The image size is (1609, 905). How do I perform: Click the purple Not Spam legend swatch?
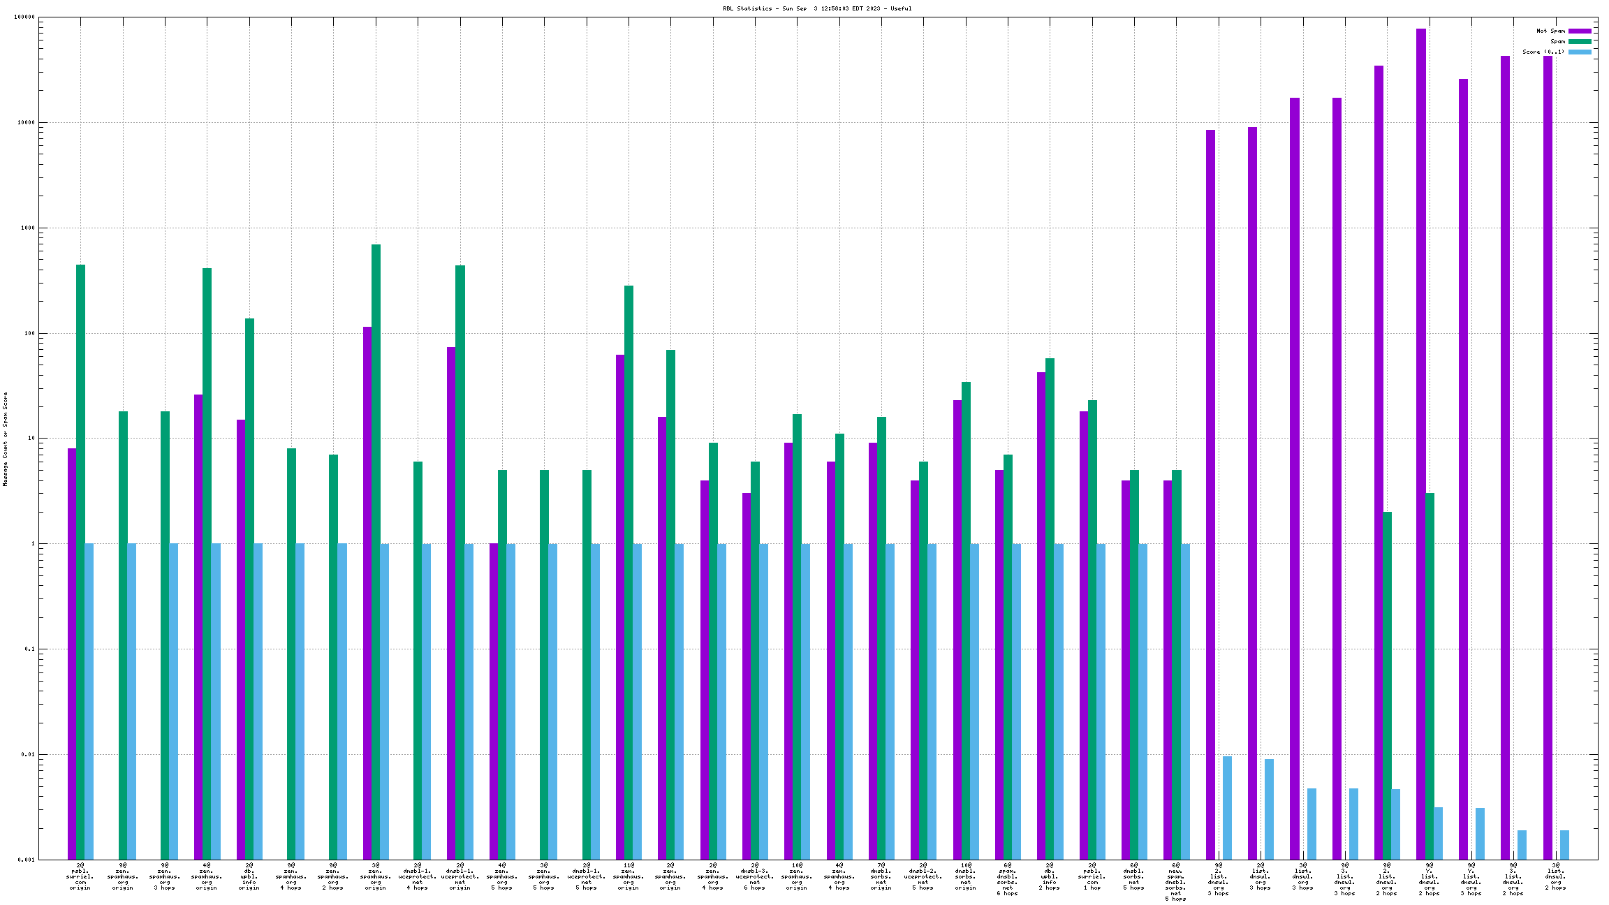coord(1580,31)
